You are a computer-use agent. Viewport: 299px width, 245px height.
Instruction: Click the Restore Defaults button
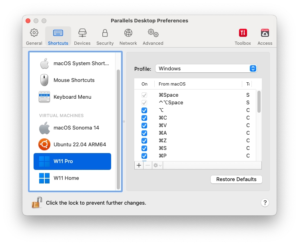point(236,179)
